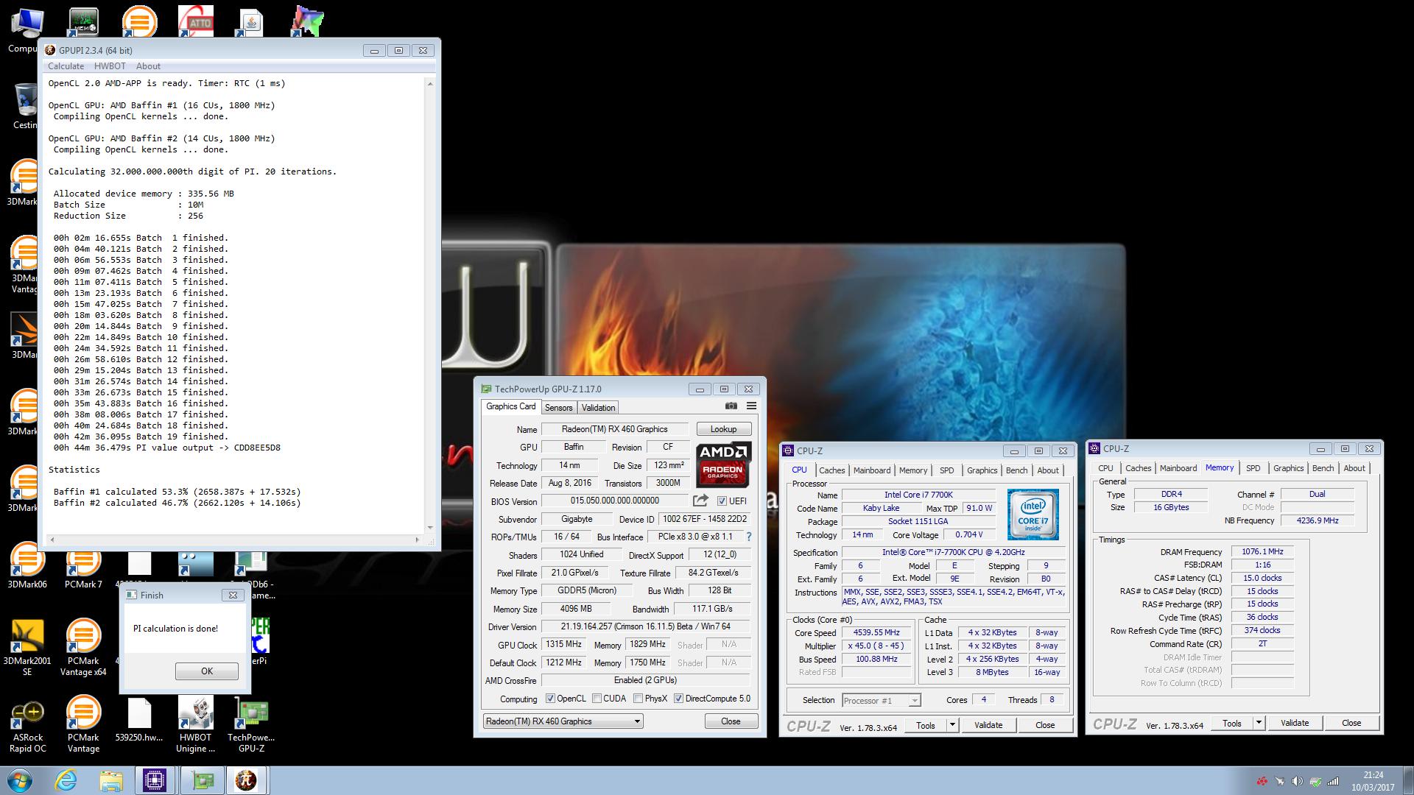Open the 3DMark2001 SE desktop icon

coord(27,647)
